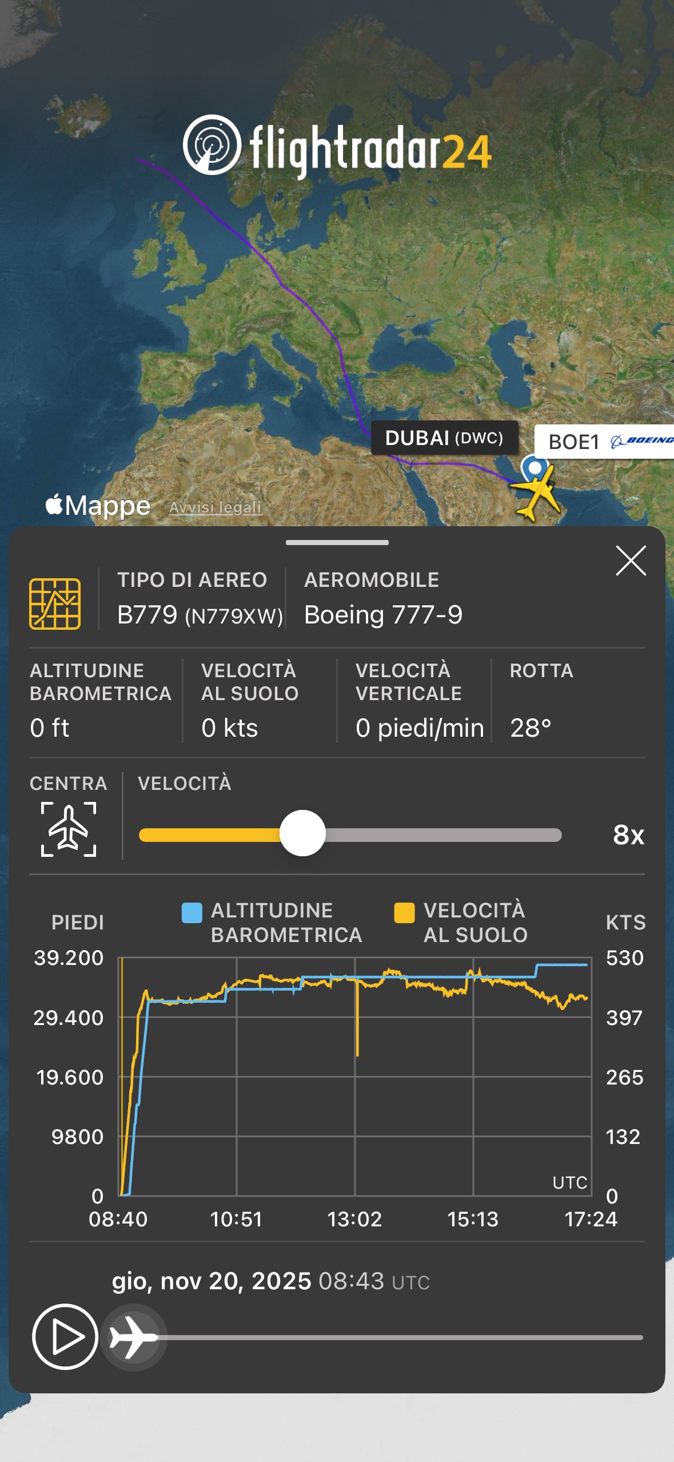This screenshot has height=1462, width=674.
Task: Center the map on the aircraft
Action: (69, 829)
